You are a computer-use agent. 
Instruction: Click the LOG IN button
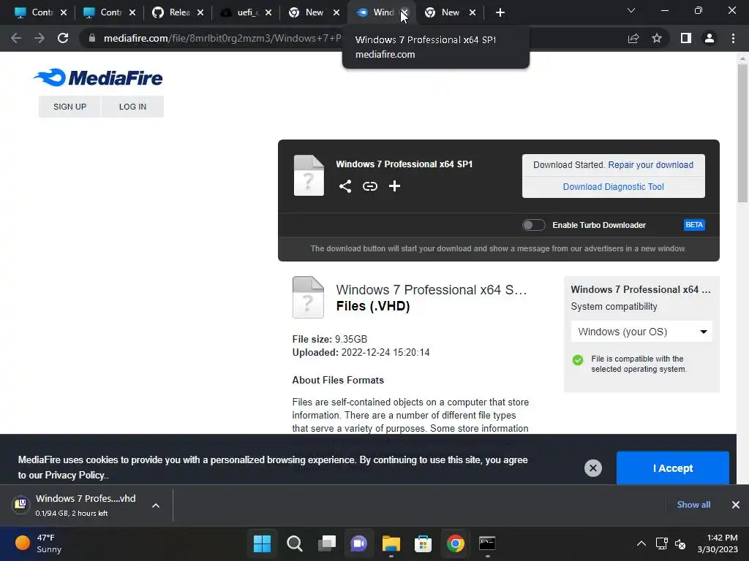[133, 107]
